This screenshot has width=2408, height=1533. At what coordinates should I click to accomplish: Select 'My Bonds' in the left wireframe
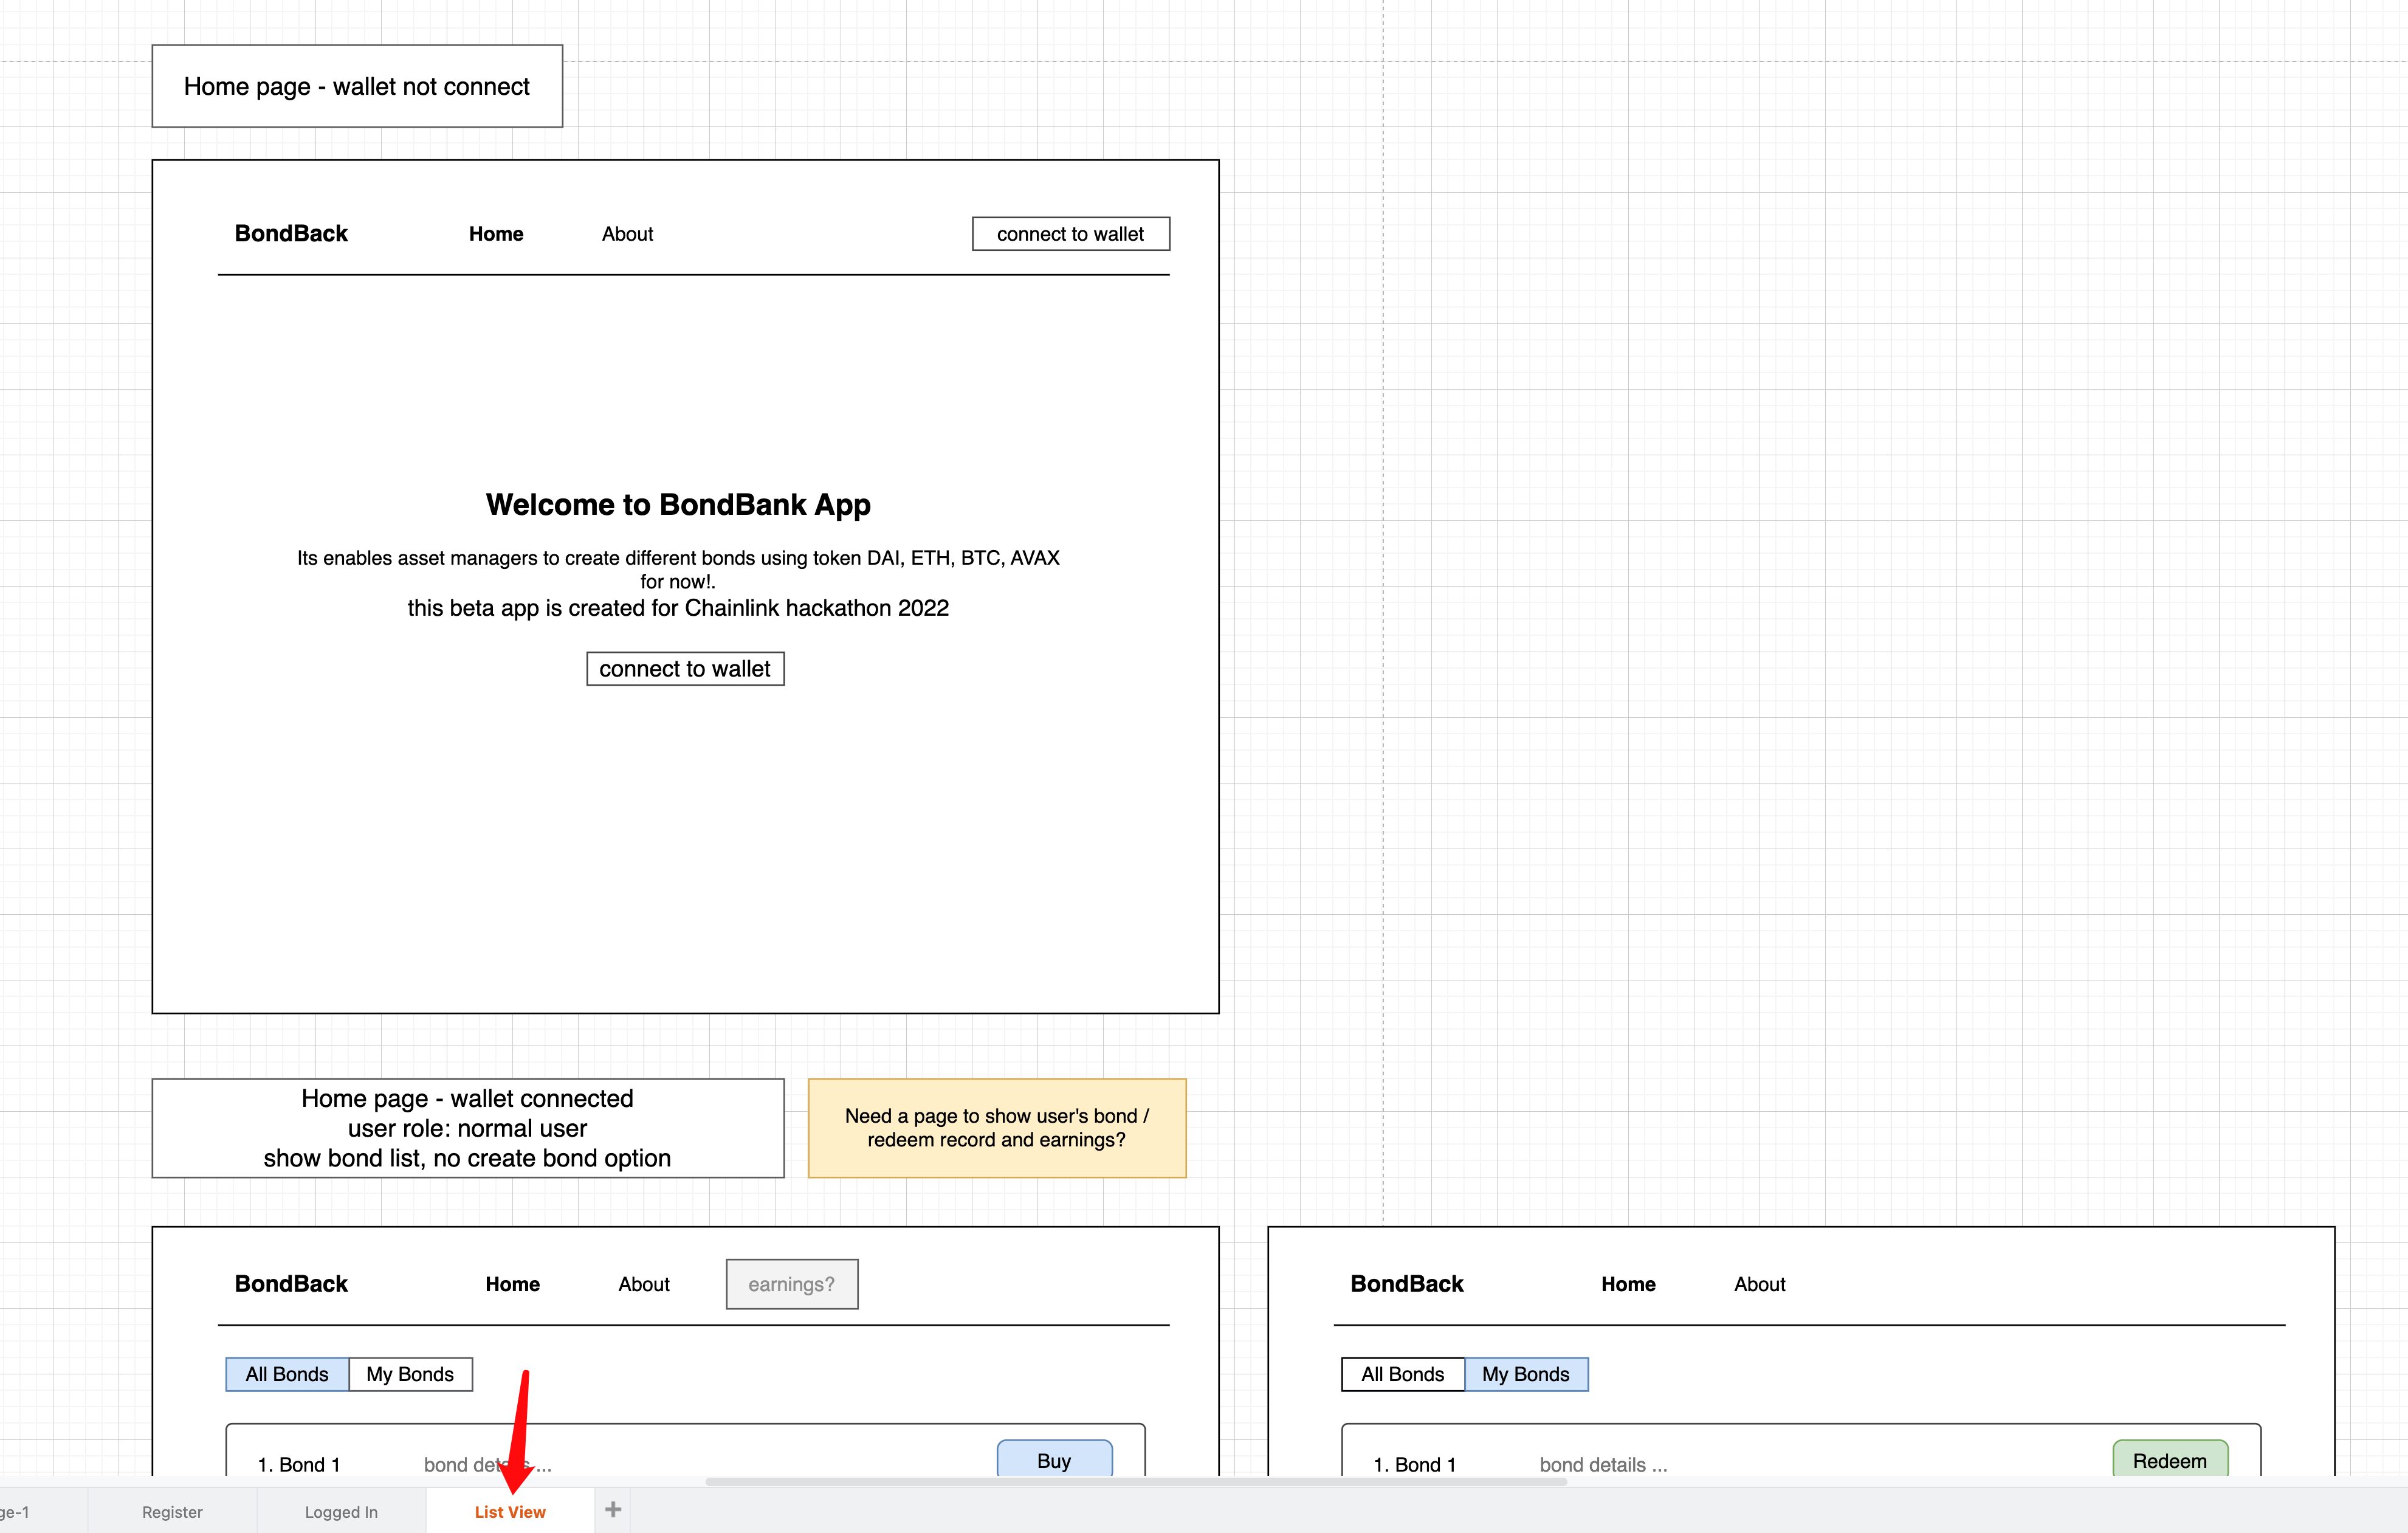tap(410, 1374)
